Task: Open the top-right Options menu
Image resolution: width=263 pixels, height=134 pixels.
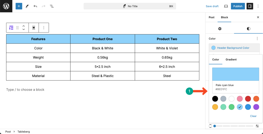Action: (x=258, y=6)
